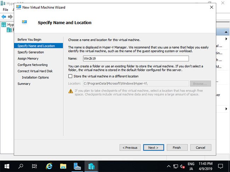Viewport: 230px width, 172px height.
Task: Select the Hyper-V Manager root tree node
Action: tap(7, 25)
